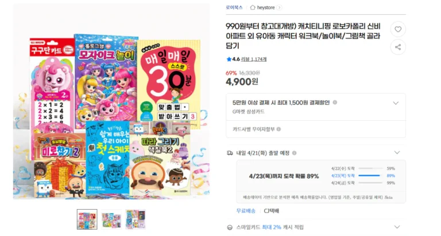Click the heart wishlist icon
This screenshot has width=441, height=236.
398,29
